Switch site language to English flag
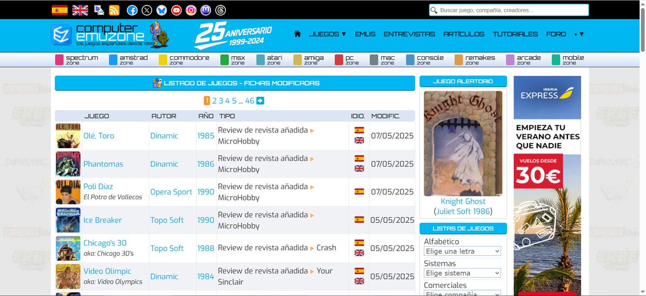Image resolution: width=646 pixels, height=296 pixels. click(x=80, y=10)
